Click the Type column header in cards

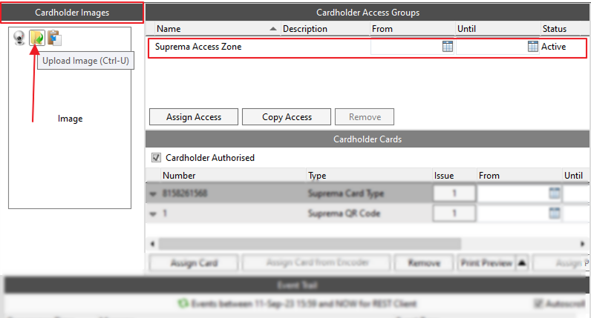click(x=317, y=176)
